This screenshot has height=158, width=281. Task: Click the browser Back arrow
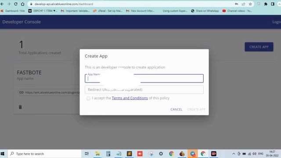2,4
